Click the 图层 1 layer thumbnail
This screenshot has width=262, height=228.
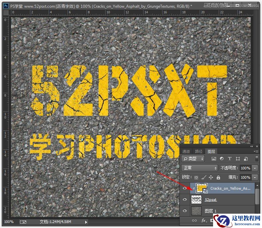[196, 211]
